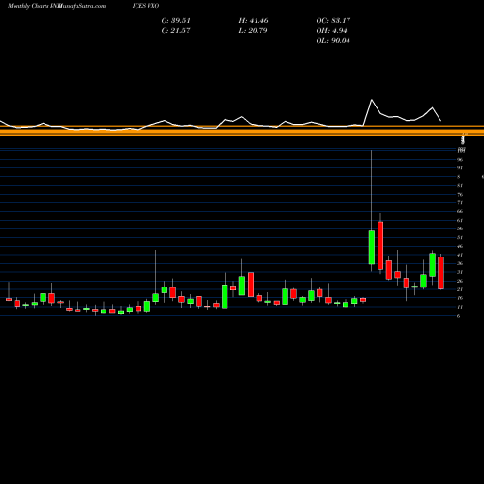This screenshot has height=484, width=484.
Task: Click the 'ICES VXO' symbol label
Action: pyautogui.click(x=145, y=6)
